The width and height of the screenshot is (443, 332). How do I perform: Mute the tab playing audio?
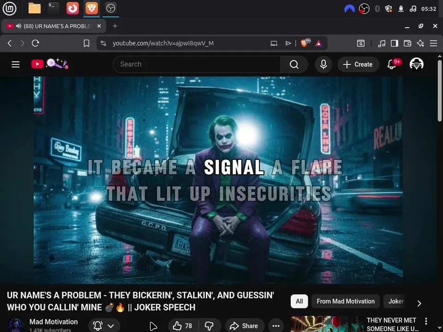click(18, 26)
